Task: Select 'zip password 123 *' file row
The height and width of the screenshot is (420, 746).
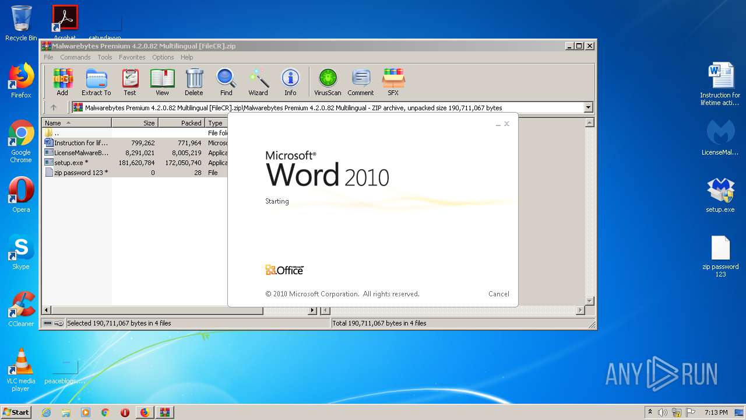Action: coord(135,173)
